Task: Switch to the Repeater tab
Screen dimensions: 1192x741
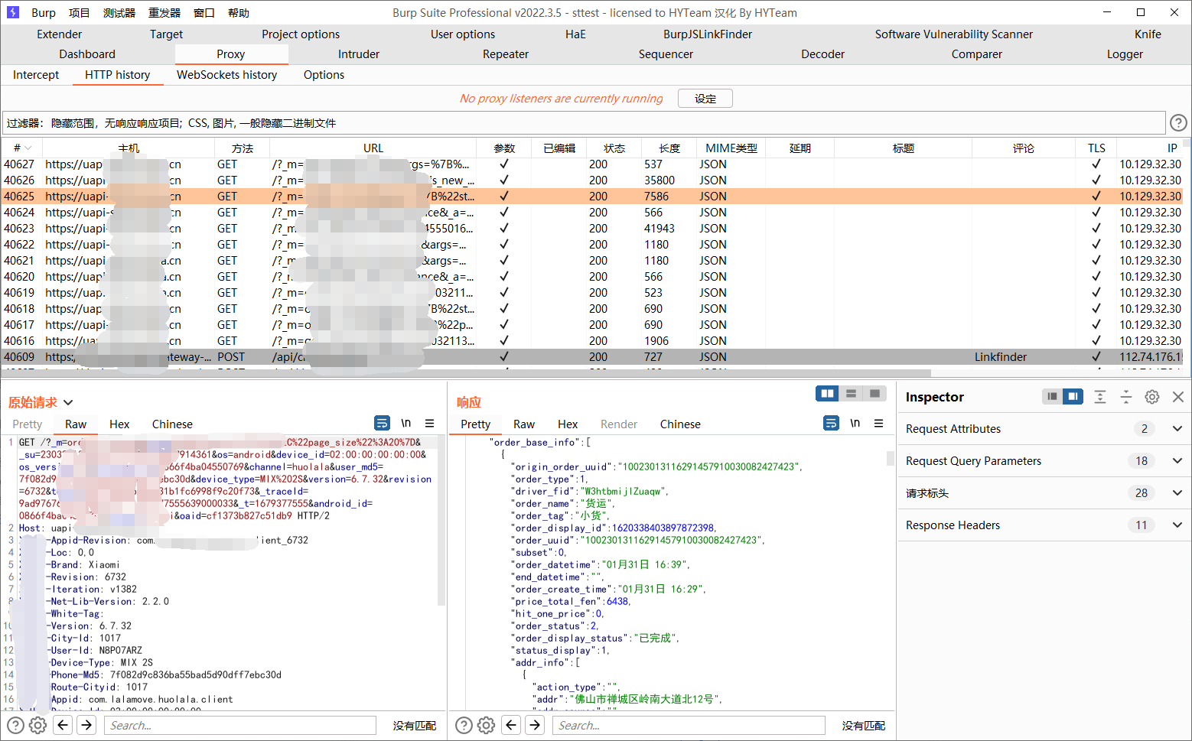Action: (506, 54)
